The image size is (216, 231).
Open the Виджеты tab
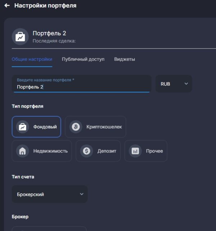pos(125,59)
